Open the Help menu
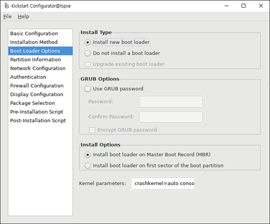The height and width of the screenshot is (224, 270). [24, 17]
